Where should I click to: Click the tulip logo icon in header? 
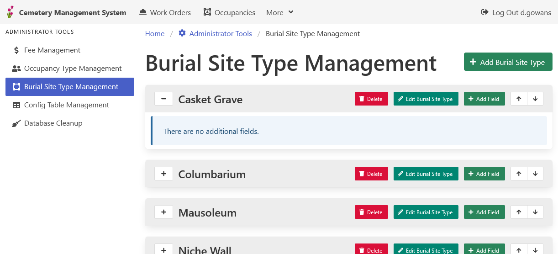[10, 12]
